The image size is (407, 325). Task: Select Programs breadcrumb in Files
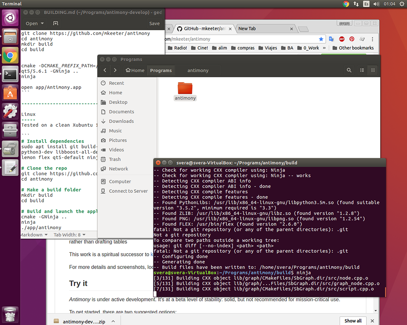coord(161,70)
